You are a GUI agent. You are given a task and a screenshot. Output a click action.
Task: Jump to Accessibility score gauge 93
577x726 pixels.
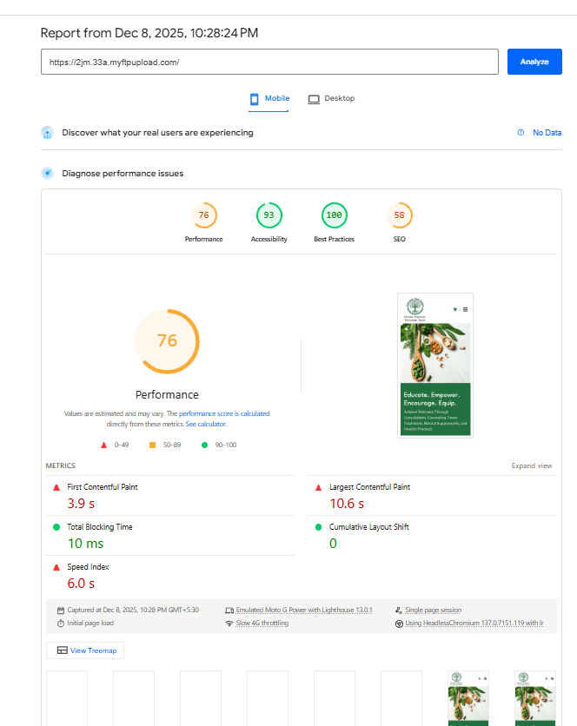click(x=269, y=215)
